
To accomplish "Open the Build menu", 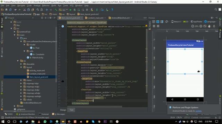I will pyautogui.click(x=53, y=6).
